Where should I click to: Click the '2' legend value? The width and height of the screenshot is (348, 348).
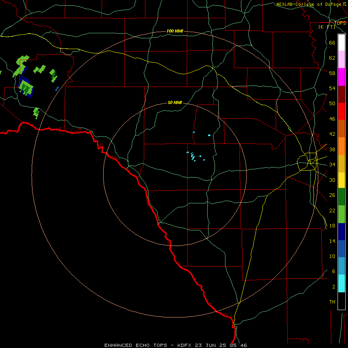pos(334,287)
